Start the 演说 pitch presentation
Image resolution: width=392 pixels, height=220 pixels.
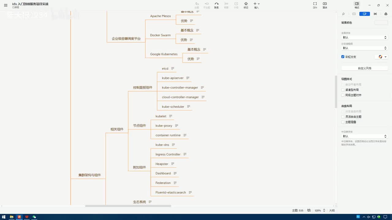325,5
